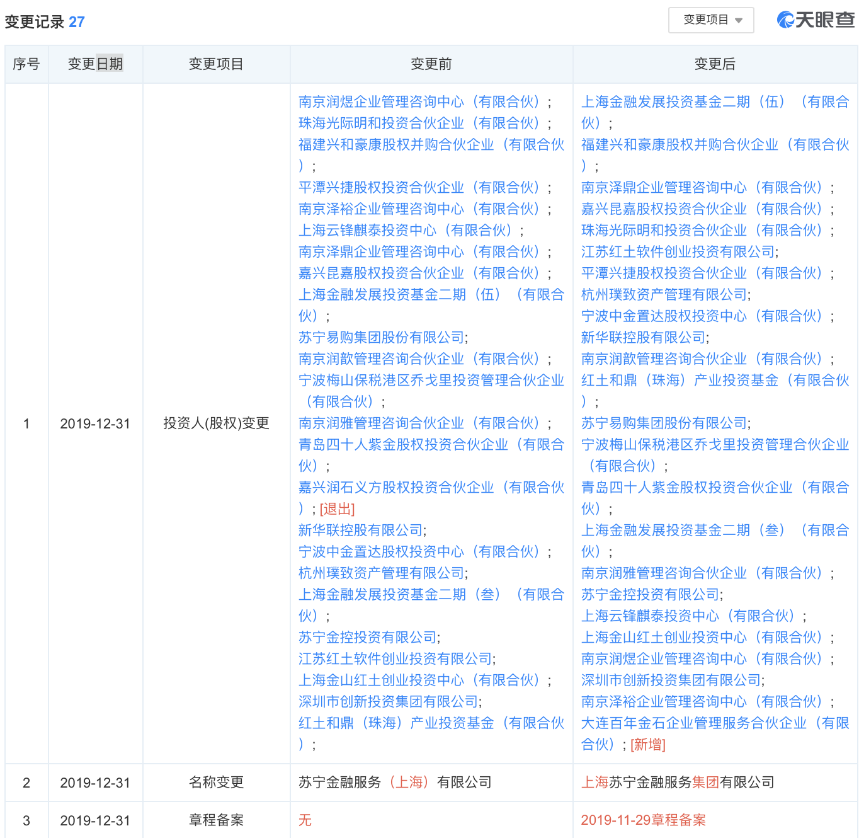Image resolution: width=859 pixels, height=838 pixels.
Task: Open 苏宁易购集团股份有限公司 in 变更后 column
Action: coord(664,423)
